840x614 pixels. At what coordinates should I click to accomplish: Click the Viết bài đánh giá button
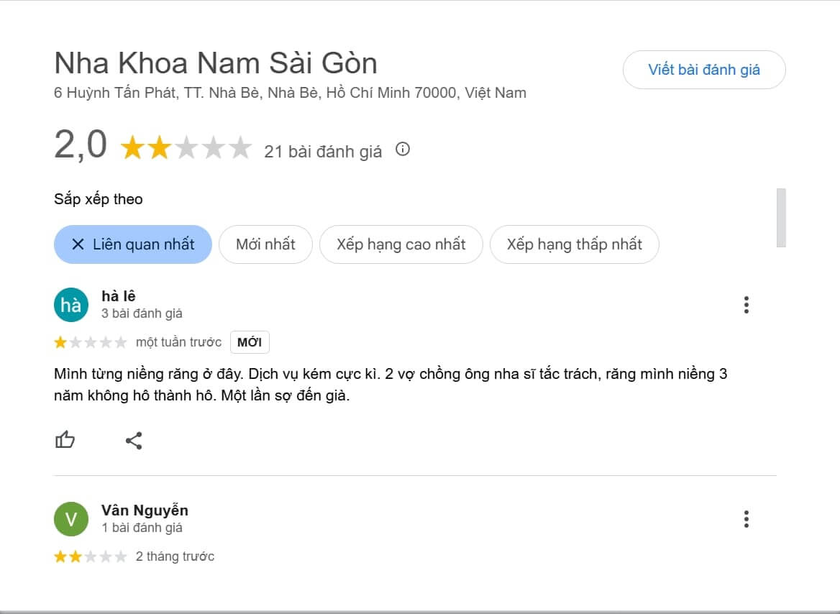(704, 70)
